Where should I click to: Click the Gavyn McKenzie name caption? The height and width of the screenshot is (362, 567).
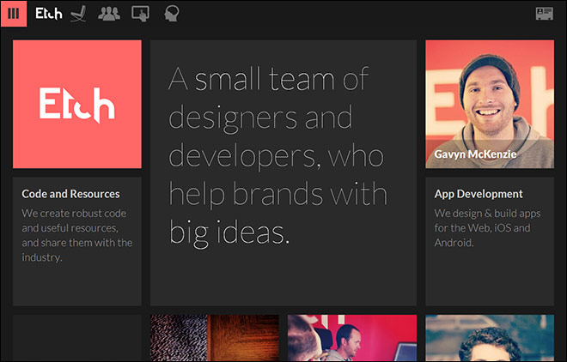coord(475,154)
